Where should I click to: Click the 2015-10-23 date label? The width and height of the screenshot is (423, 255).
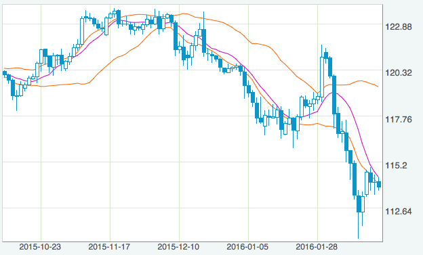(40, 247)
